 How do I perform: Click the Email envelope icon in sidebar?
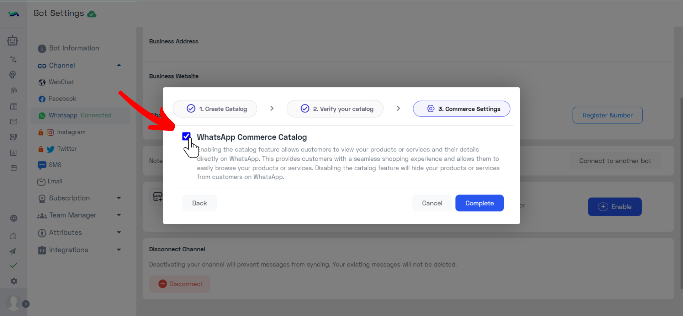(41, 182)
